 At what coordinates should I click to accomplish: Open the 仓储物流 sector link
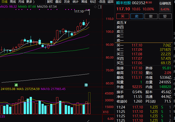(x=165, y=3)
